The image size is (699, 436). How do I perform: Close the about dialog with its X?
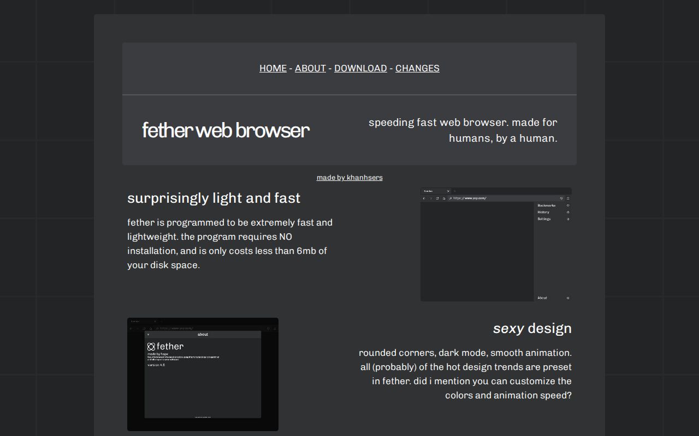[149, 335]
